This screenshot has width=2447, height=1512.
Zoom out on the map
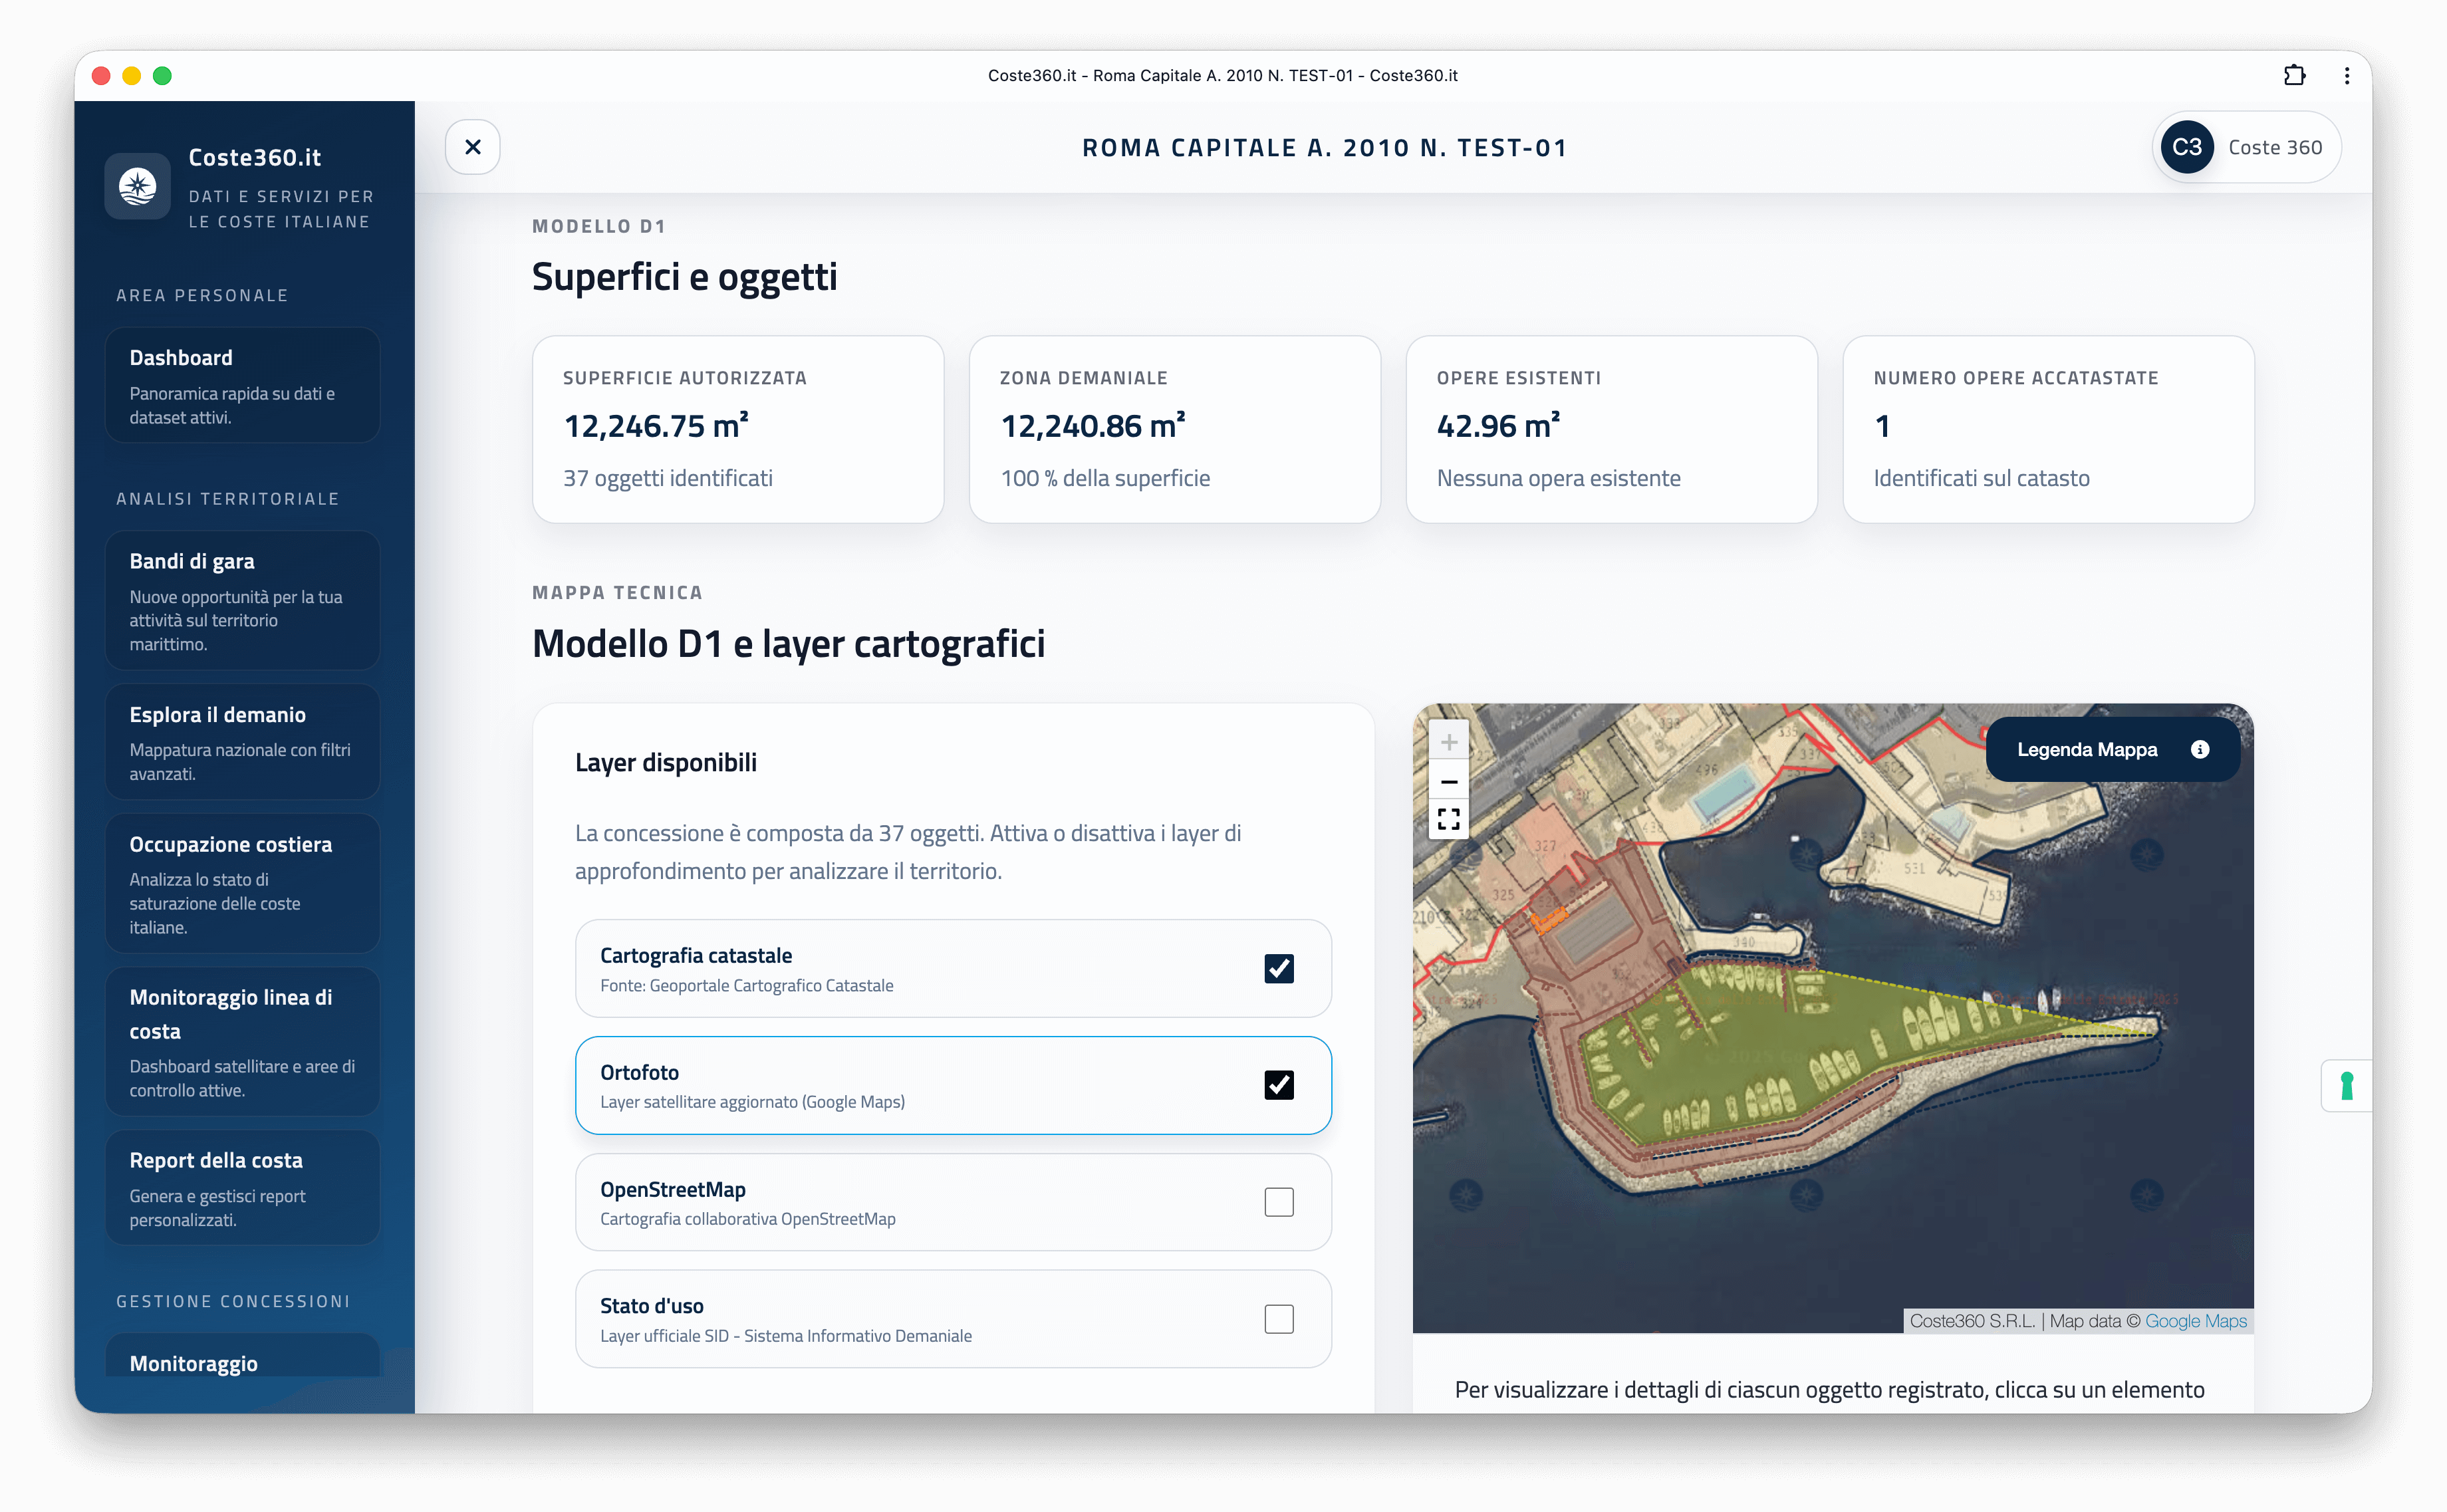tap(1448, 781)
